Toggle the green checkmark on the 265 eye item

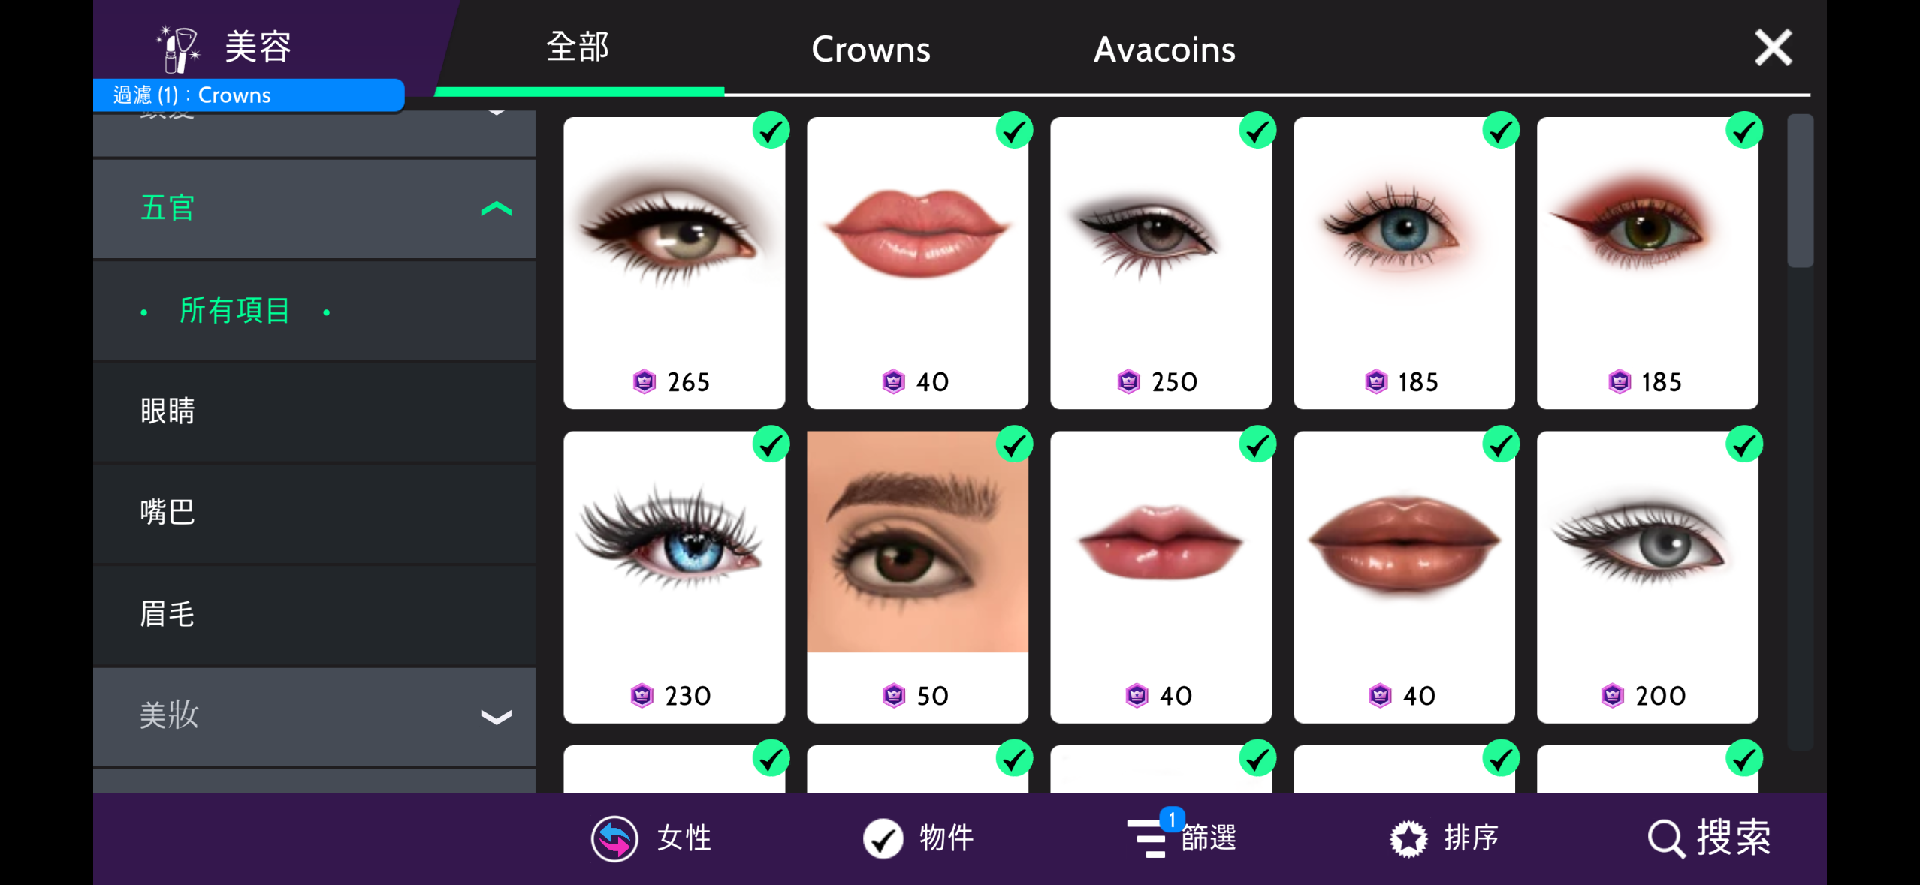pos(771,131)
